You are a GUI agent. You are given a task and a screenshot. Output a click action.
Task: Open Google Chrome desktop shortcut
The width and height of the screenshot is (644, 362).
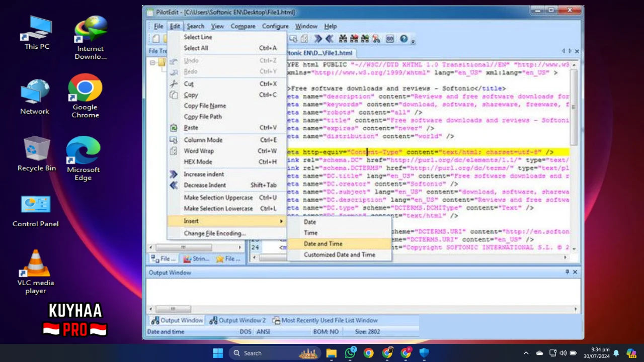point(85,97)
